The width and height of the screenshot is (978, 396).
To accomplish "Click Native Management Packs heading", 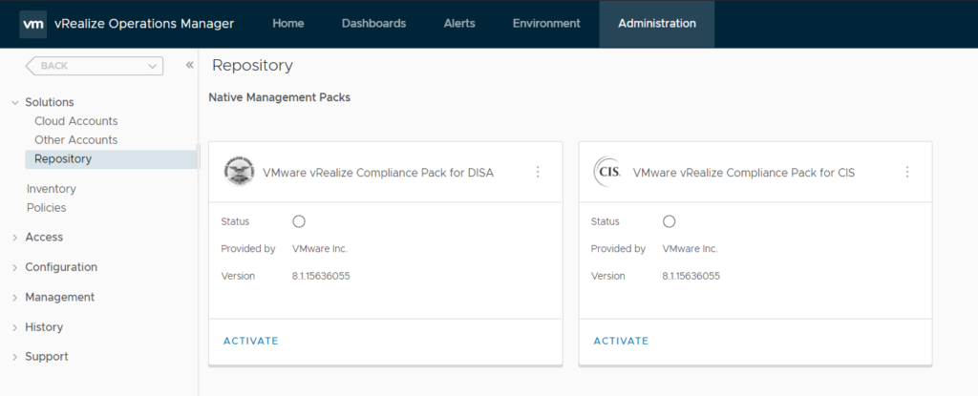I will point(280,97).
